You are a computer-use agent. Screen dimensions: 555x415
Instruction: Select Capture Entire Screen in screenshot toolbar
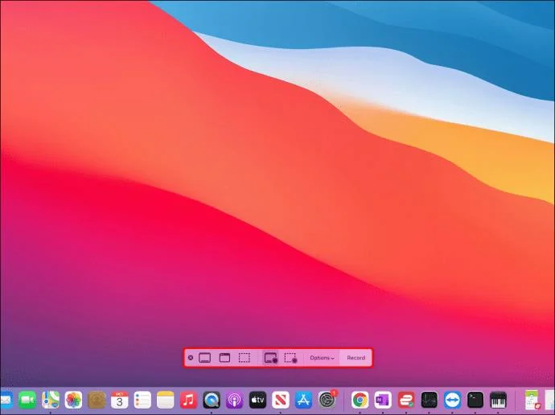(204, 358)
